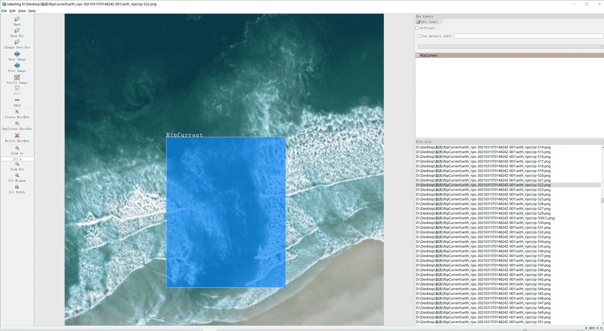Open the View menu
Image resolution: width=604 pixels, height=331 pixels.
(22, 11)
